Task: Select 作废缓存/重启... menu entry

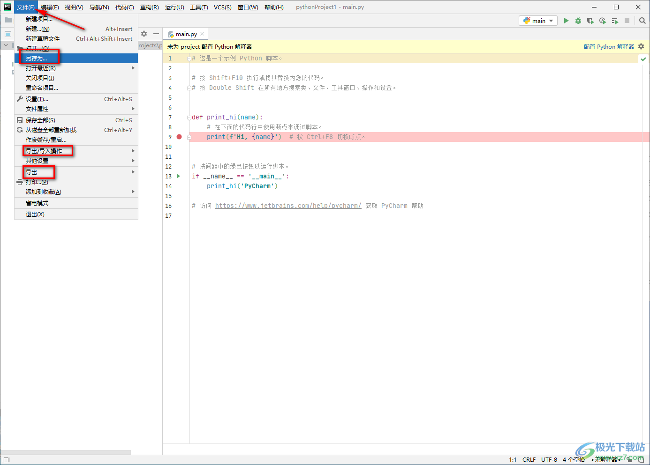Action: (76, 140)
